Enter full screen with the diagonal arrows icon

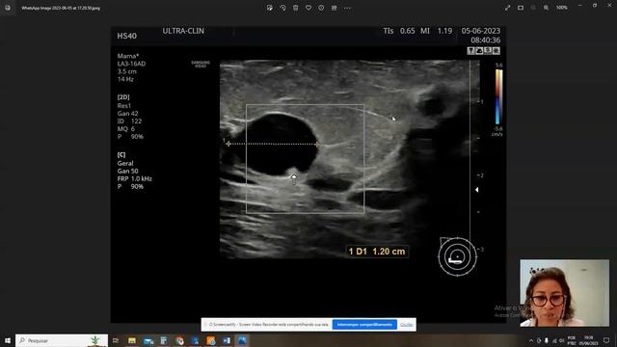pos(508,8)
